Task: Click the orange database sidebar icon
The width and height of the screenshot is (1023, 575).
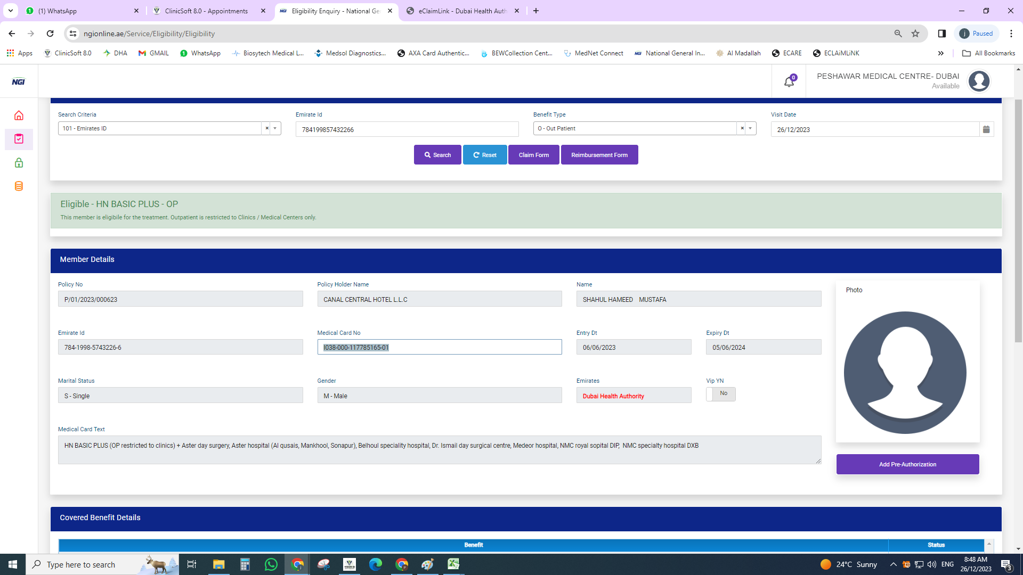Action: (x=19, y=186)
